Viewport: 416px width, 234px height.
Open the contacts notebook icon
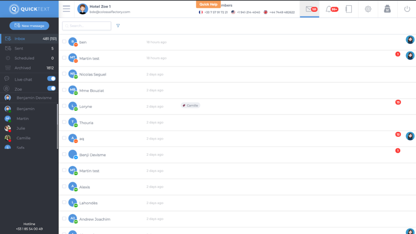[349, 9]
